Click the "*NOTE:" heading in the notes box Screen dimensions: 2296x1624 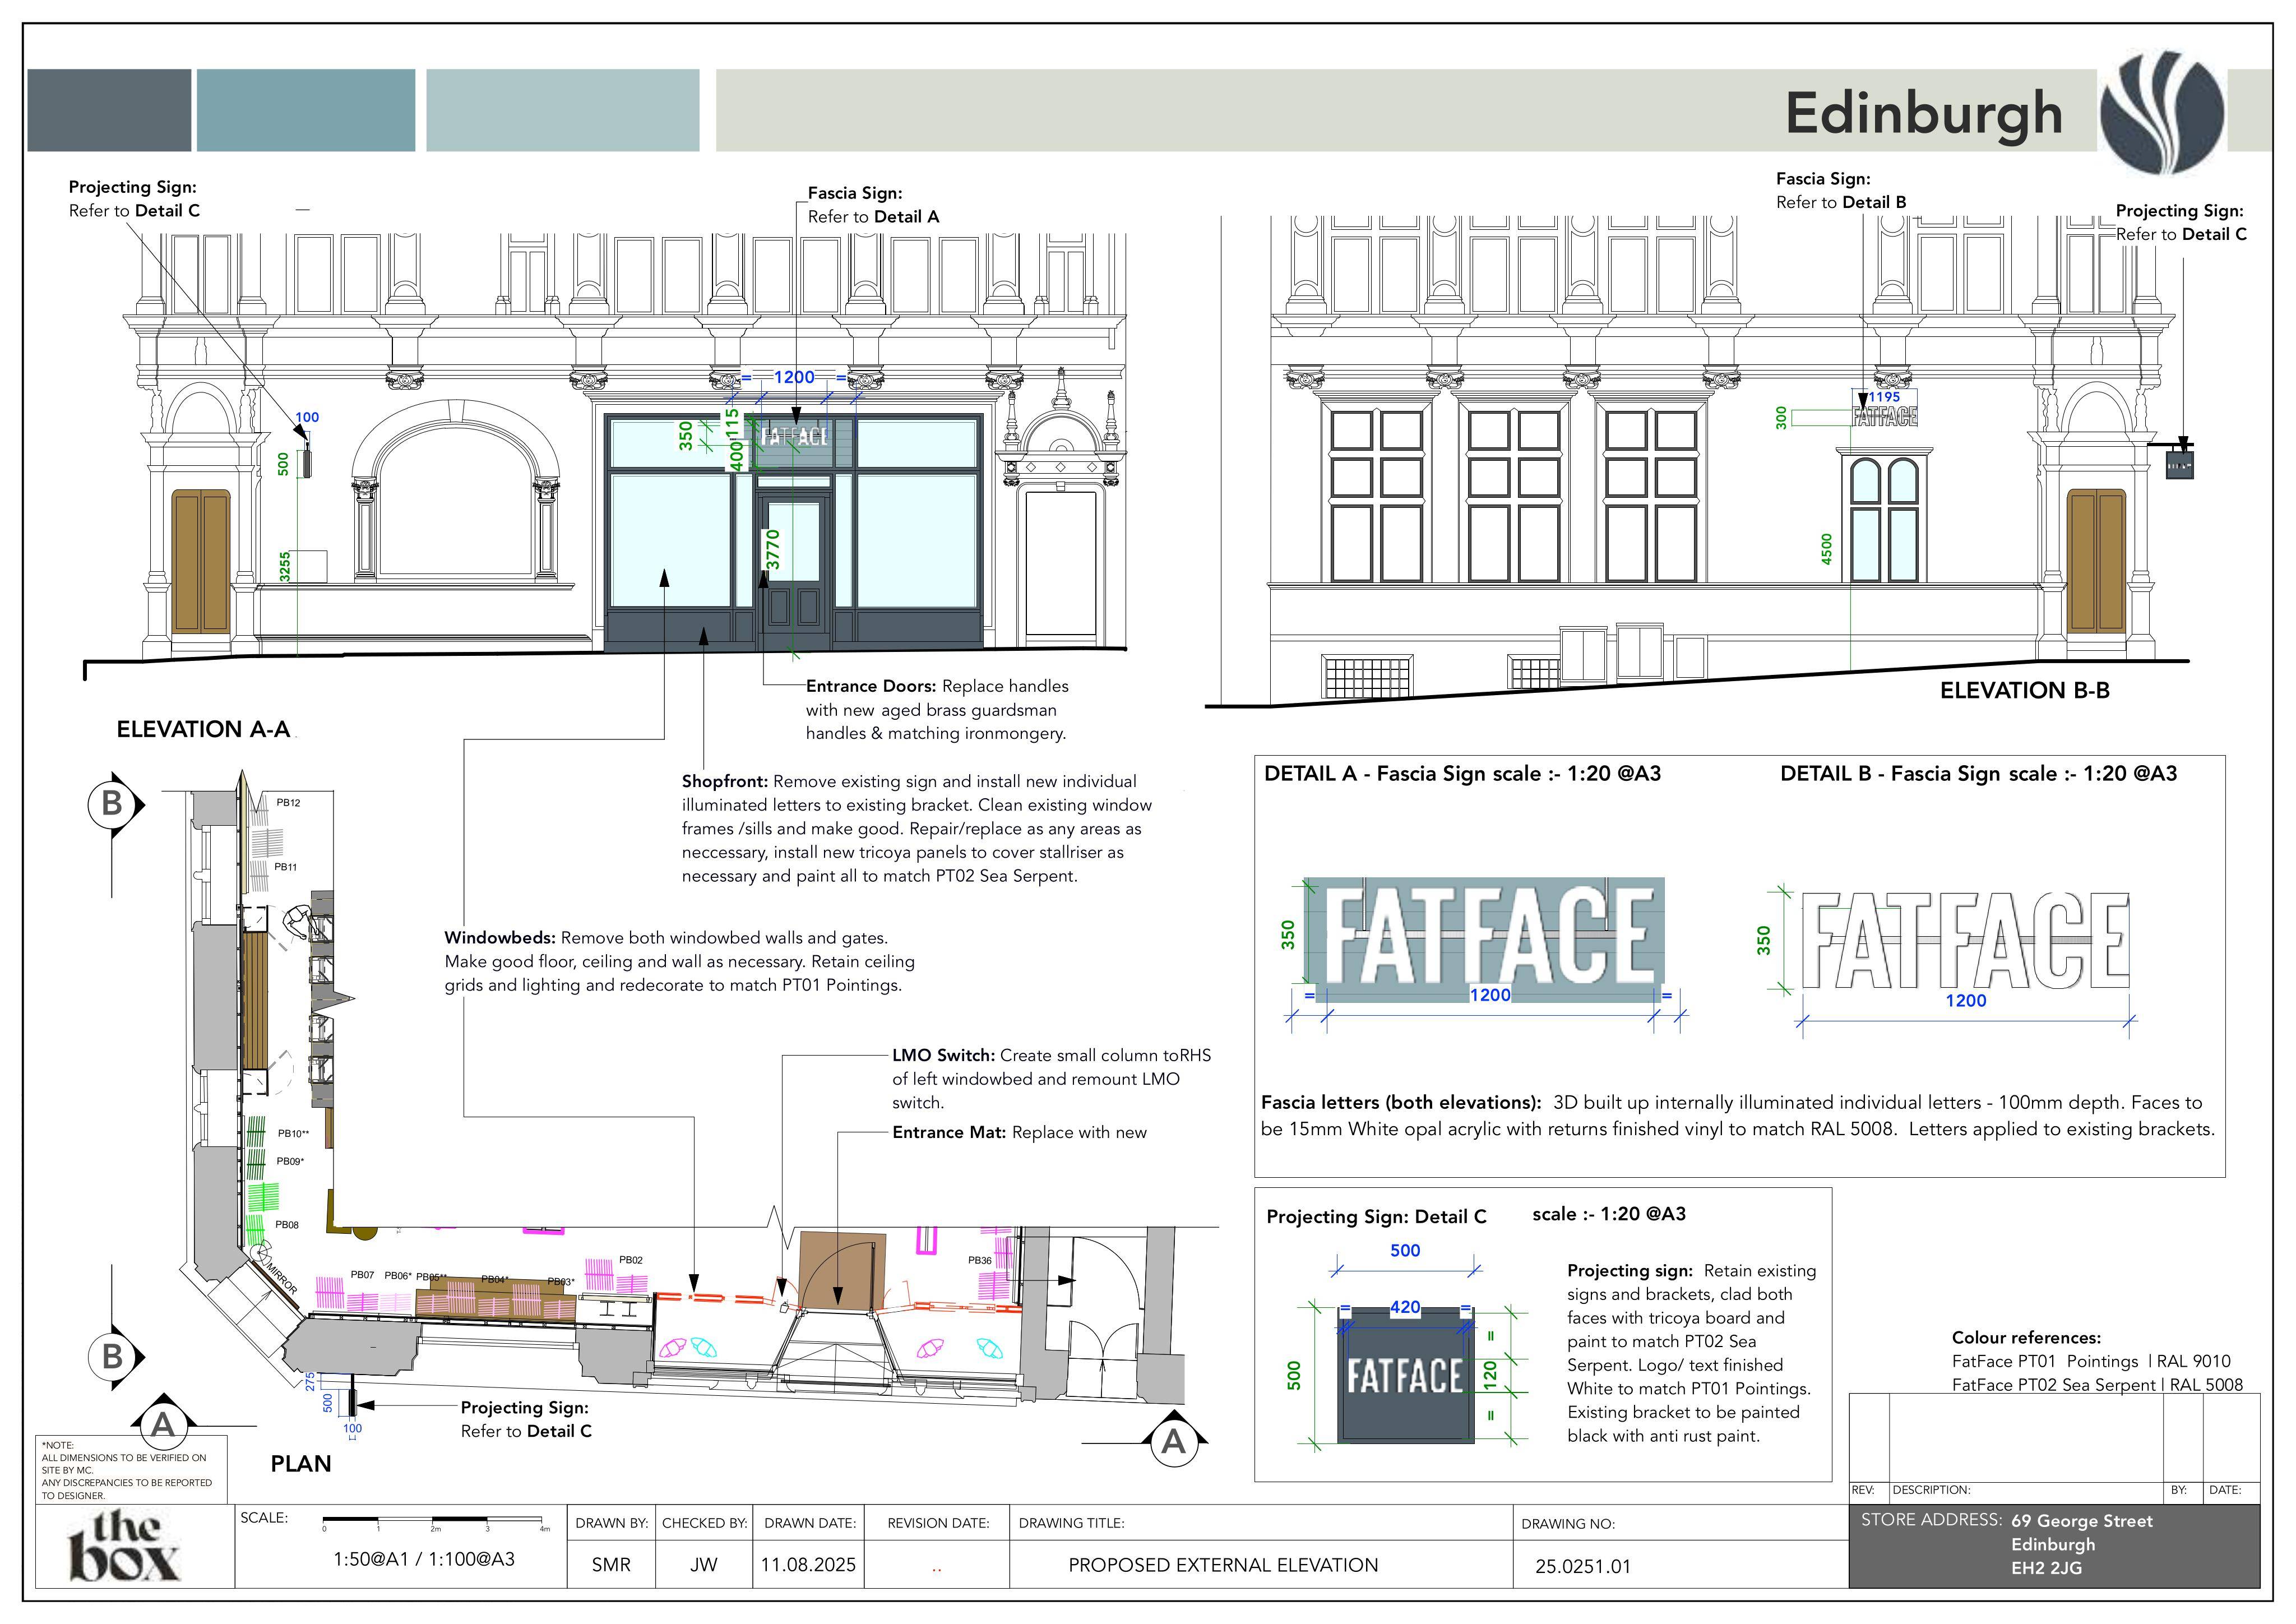[x=58, y=1445]
